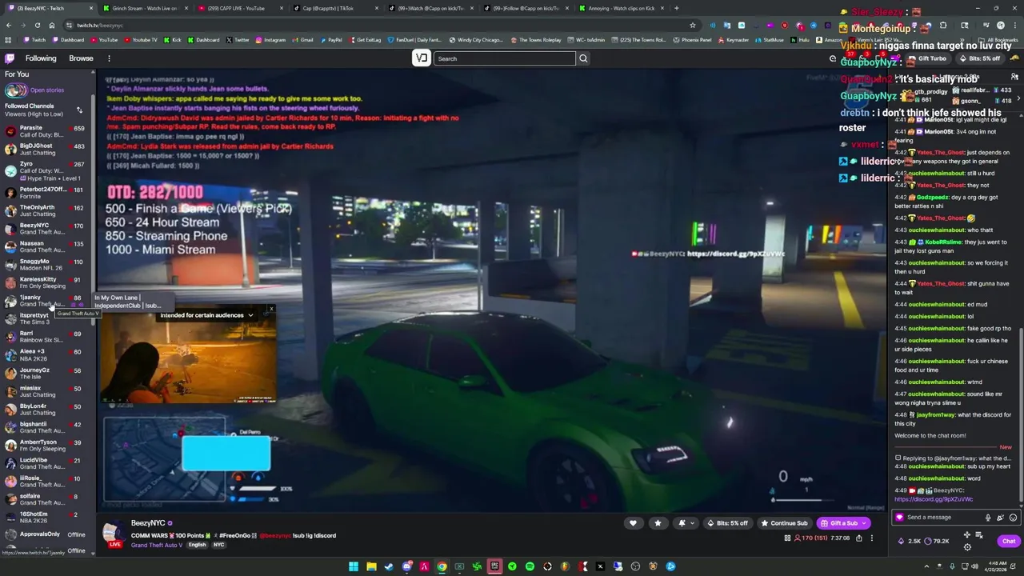
Task: Open YouTube bookmark
Action: pyautogui.click(x=104, y=40)
